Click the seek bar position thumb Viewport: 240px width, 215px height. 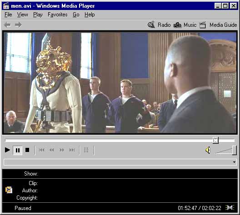(215, 140)
